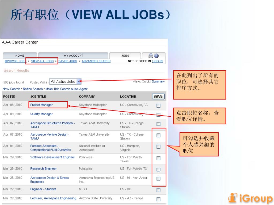Screen dimensions: 274x205
Task: Click 'AIAA Career Center' page title
Action: (x=20, y=42)
